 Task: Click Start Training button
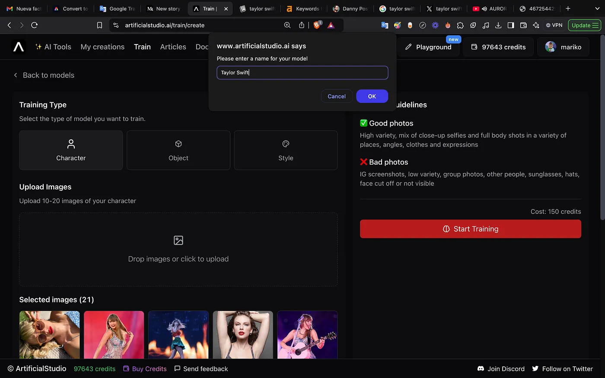click(471, 229)
